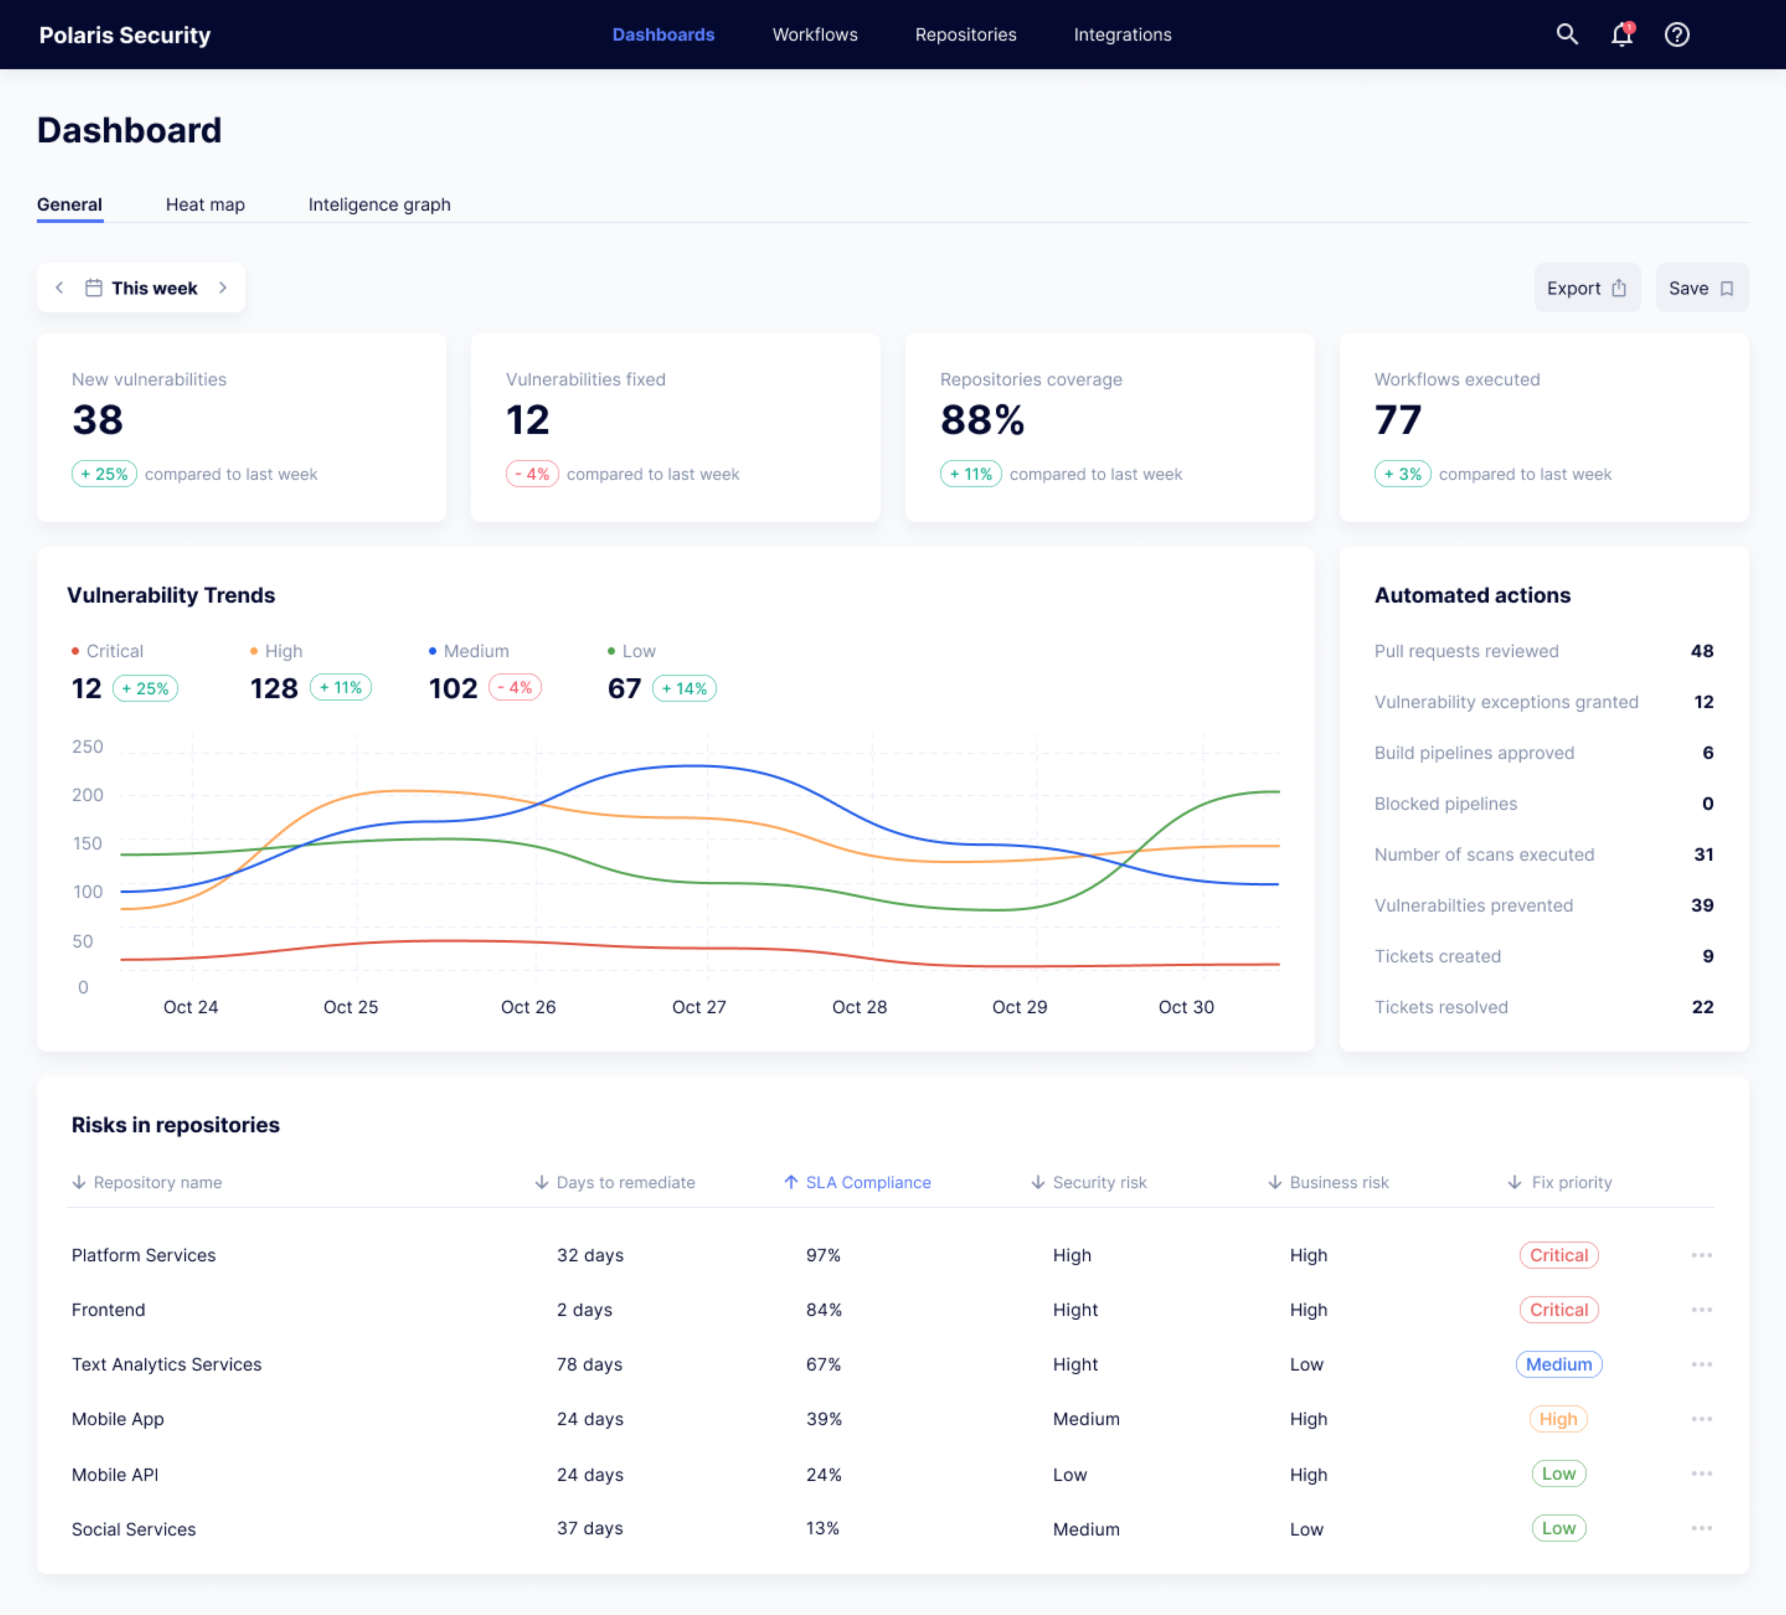The width and height of the screenshot is (1786, 1615).
Task: Toggle the Medium series in Vulnerability Trends
Action: pos(470,650)
